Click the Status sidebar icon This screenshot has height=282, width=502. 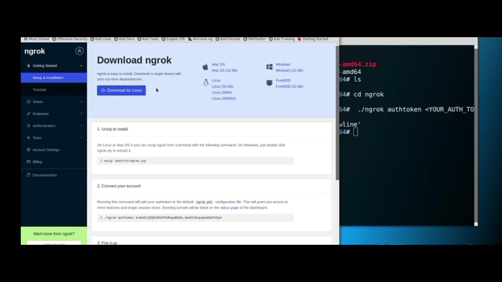29,102
